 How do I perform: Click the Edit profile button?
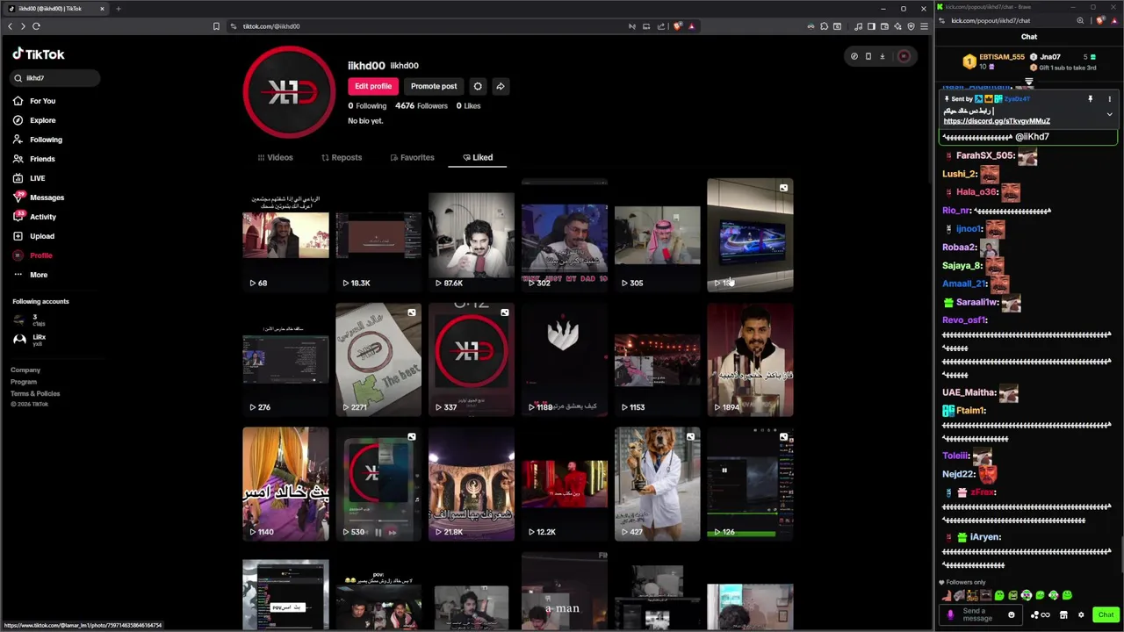(373, 86)
